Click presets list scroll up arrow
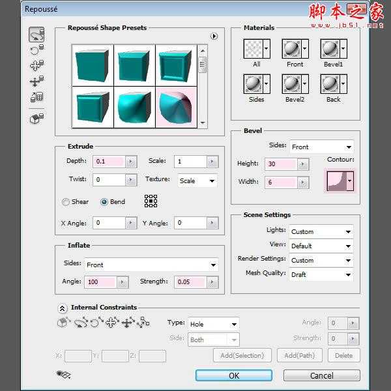 pos(203,51)
